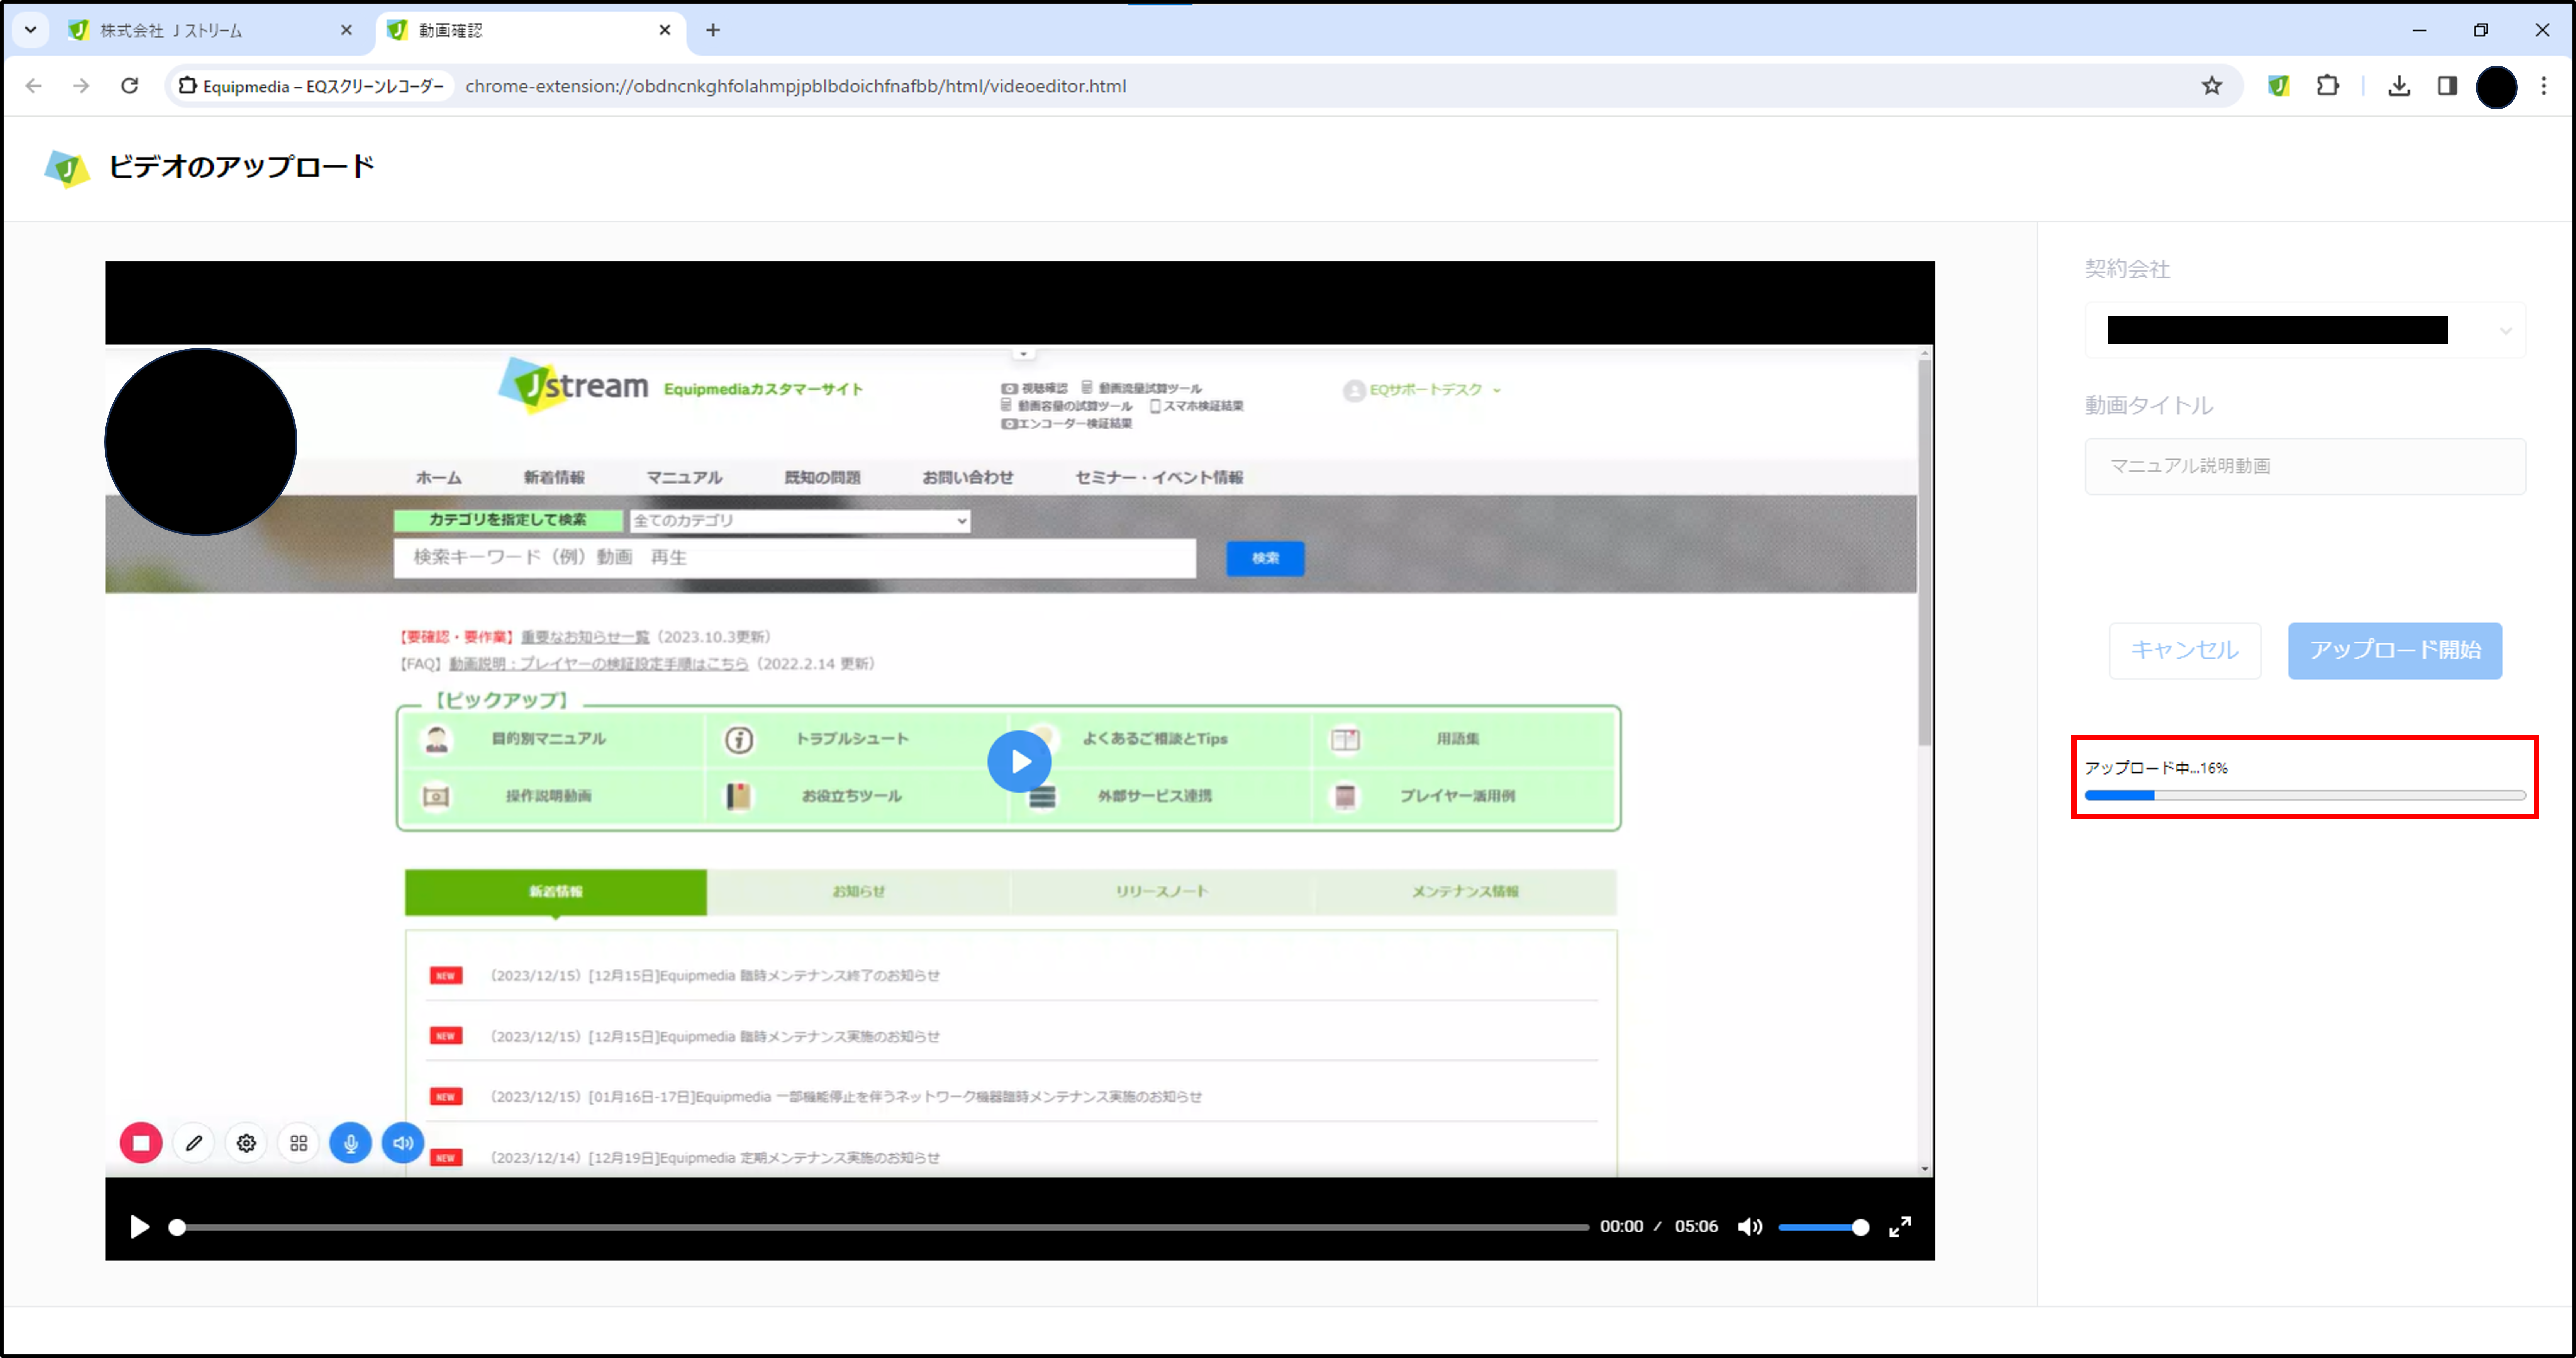Click the アップロード開始 button
Viewport: 2576px width, 1358px height.
[x=2395, y=651]
